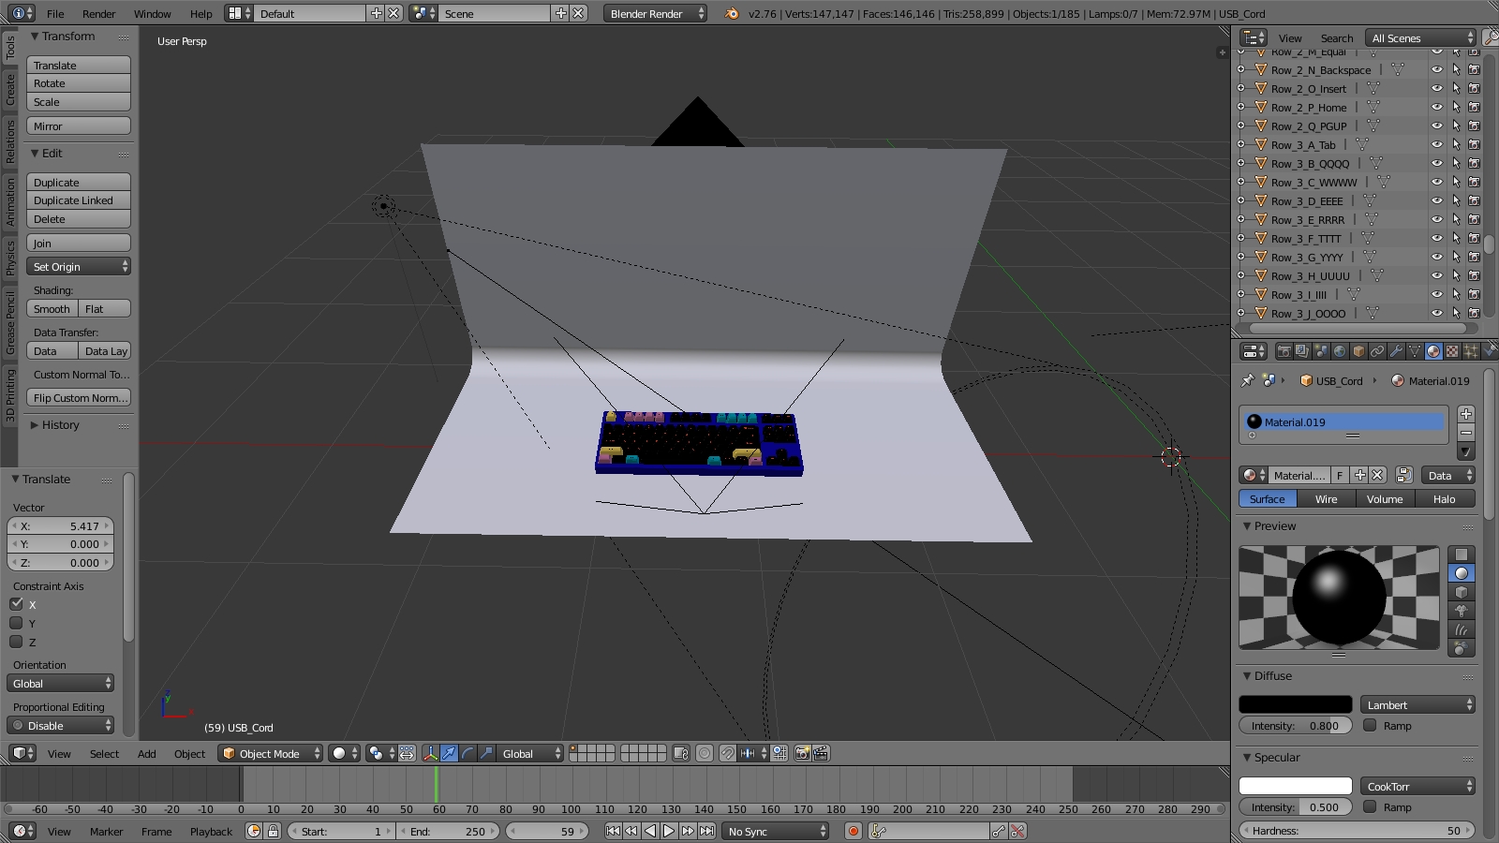Play the animation in reverse

point(650,831)
